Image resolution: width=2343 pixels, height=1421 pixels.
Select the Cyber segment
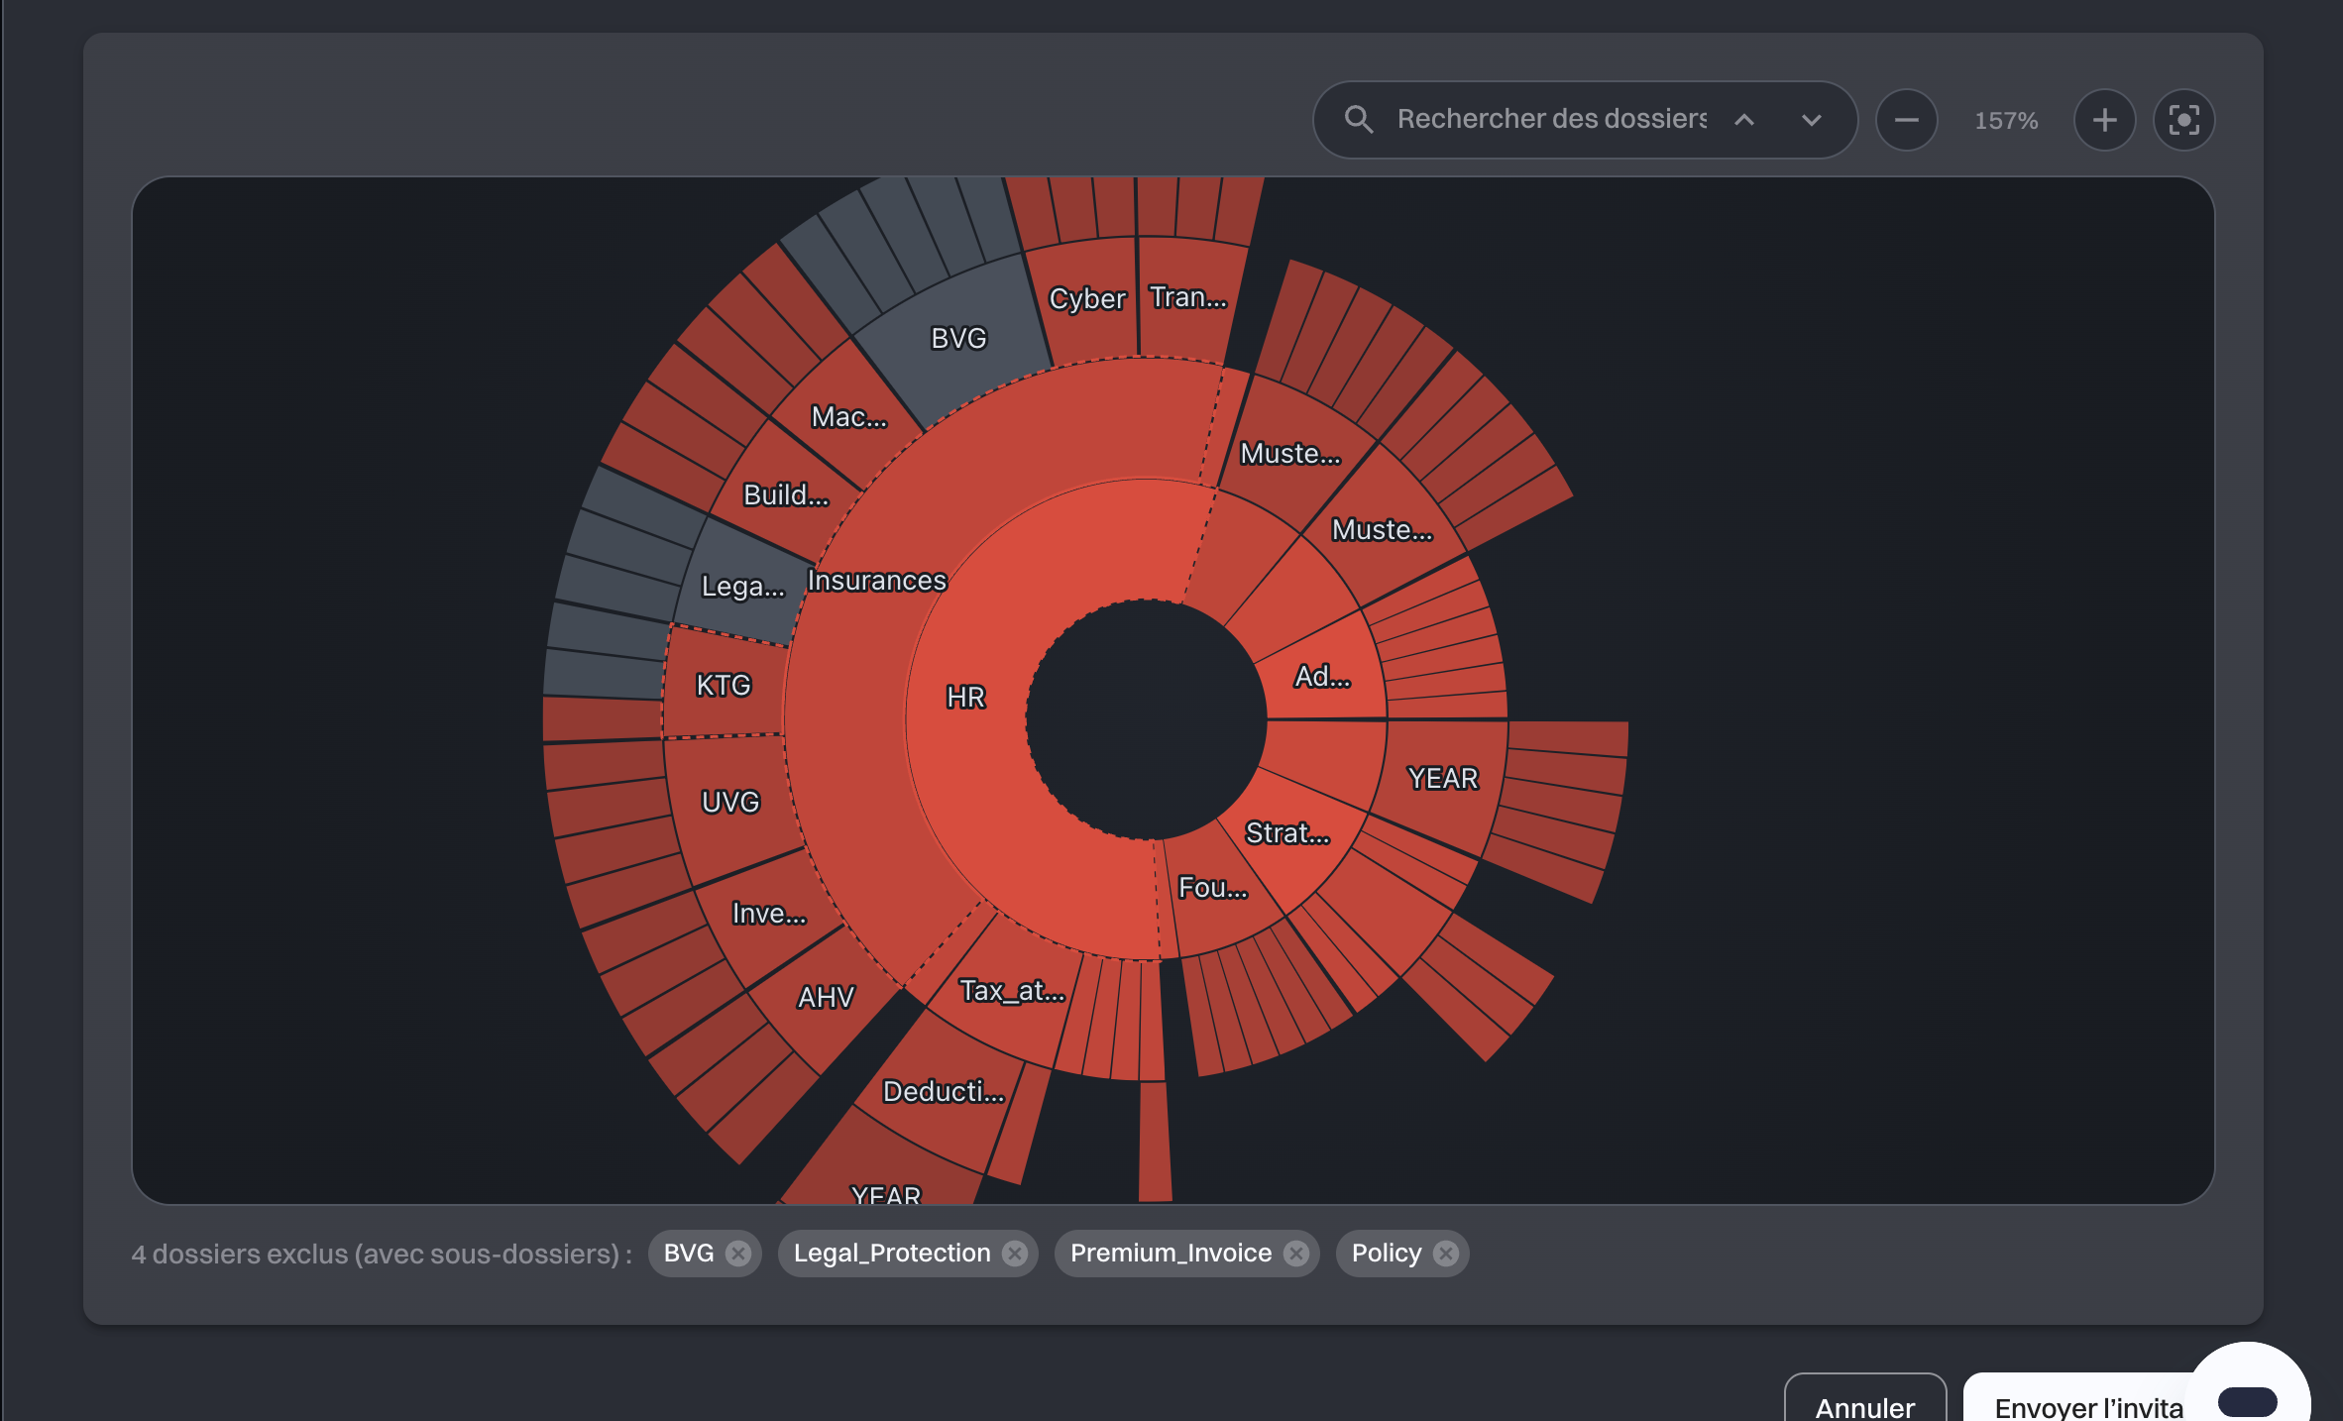point(1086,298)
